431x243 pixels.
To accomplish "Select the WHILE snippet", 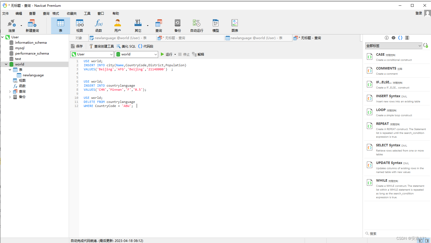I will coord(397,188).
